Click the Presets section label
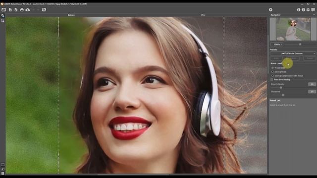The image size is (317, 178). click(x=273, y=49)
